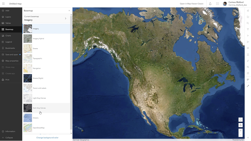Viewport: 251px width, 141px height.
Task: Open the Sketch pencil tool
Action: click(x=248, y=80)
